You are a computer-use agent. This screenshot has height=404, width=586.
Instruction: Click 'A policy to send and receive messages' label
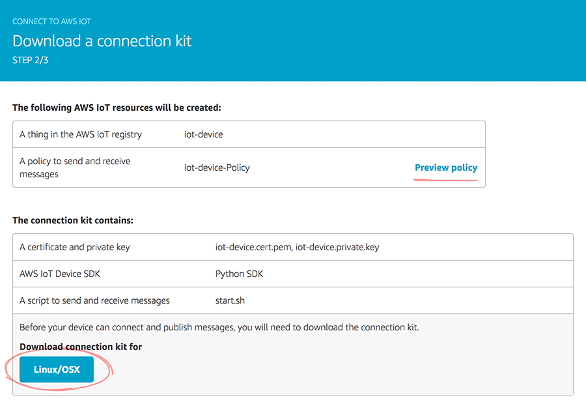pyautogui.click(x=75, y=167)
